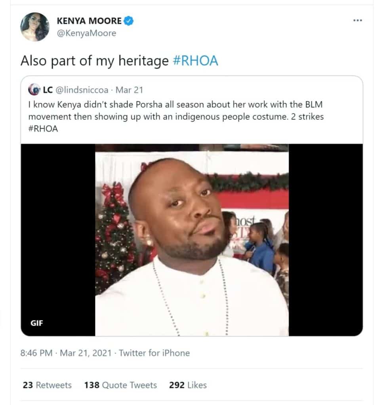Viewport: 385px width, 405px height.
Task: Open the KENYA MOORE display name
Action: click(90, 21)
